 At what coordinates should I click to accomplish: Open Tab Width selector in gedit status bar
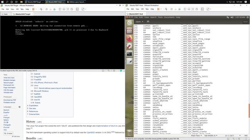[x=211, y=136]
